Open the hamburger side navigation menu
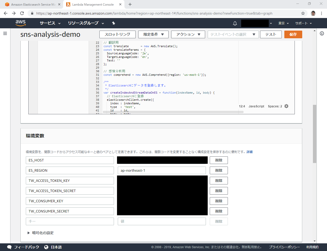Screen dimensions: 327x251 click(5, 33)
